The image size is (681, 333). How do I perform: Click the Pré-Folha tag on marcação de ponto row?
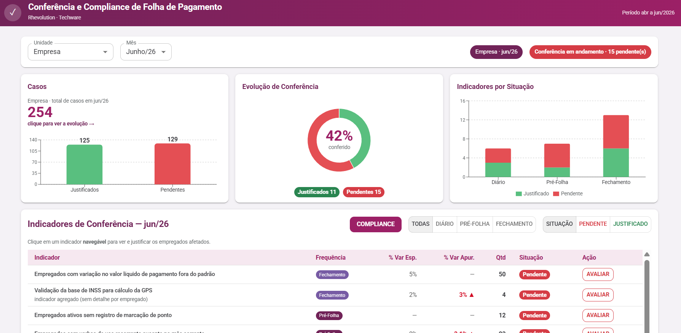(329, 316)
